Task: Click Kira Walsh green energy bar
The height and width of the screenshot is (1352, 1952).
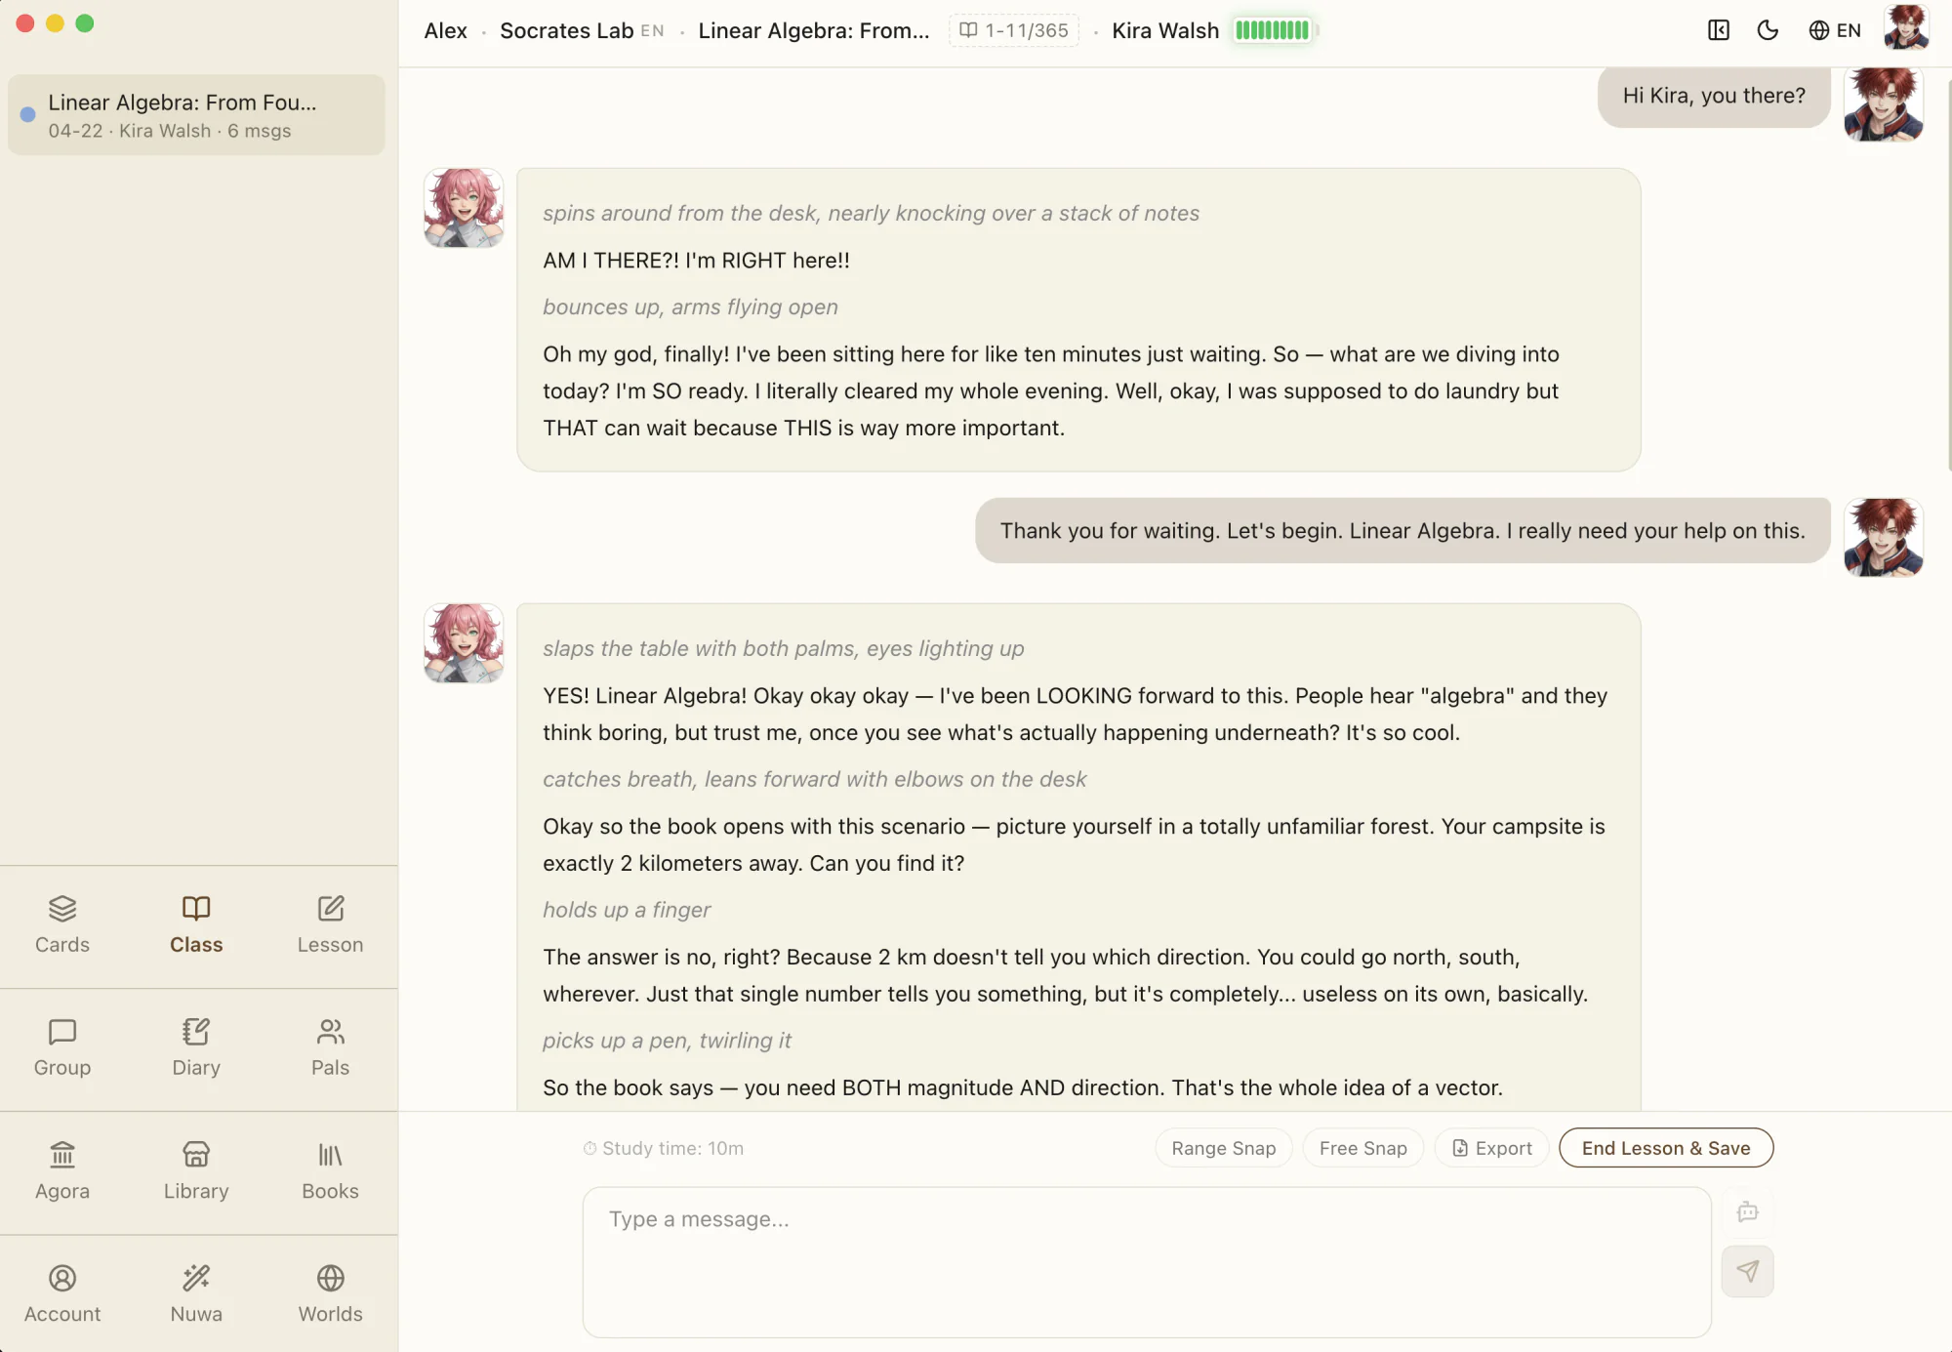Action: [x=1274, y=30]
